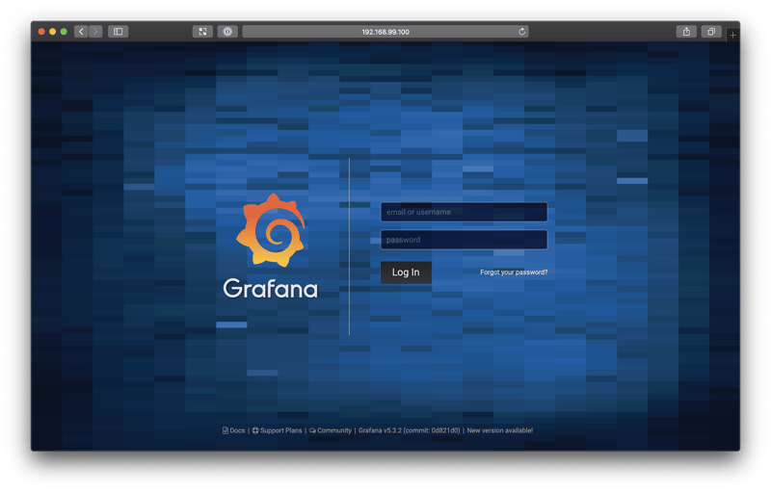771x492 pixels.
Task: Reload the page with the refresh icon
Action: click(521, 32)
